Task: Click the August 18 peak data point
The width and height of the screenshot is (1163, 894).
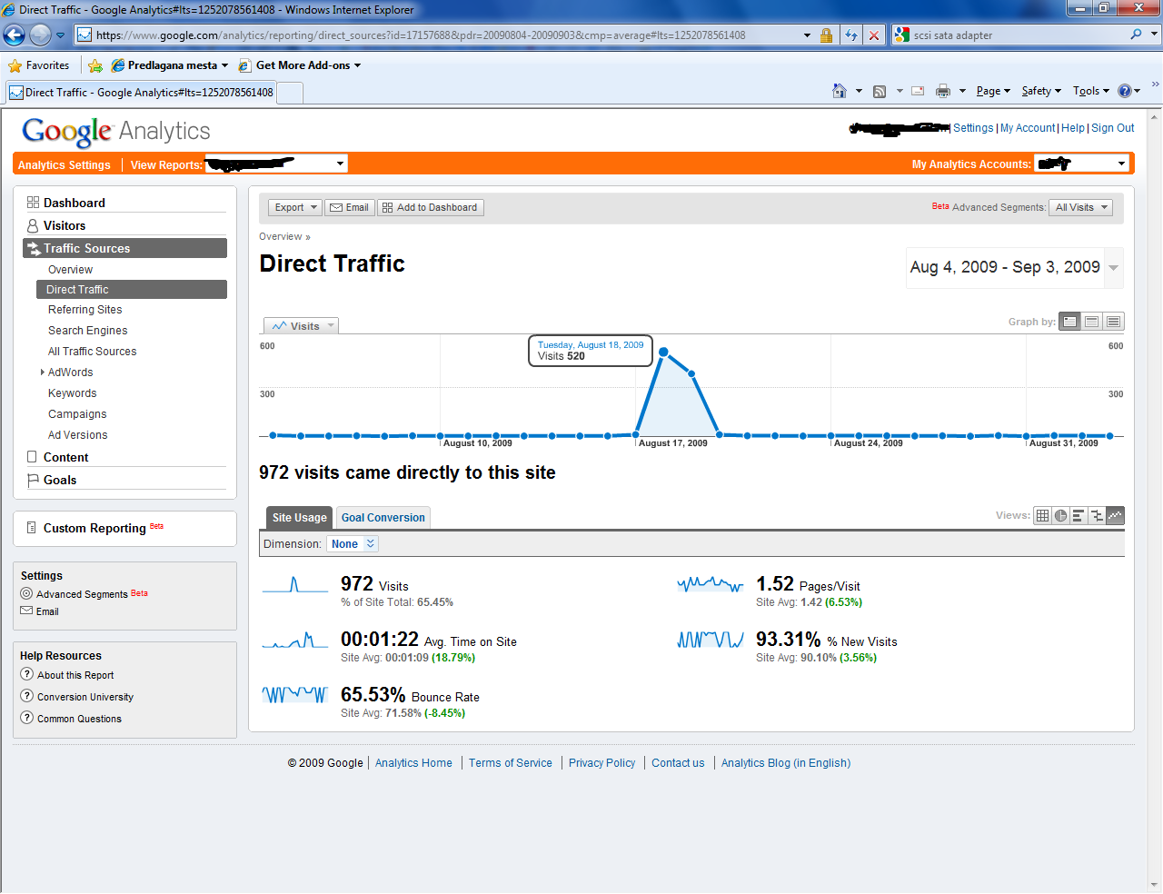Action: (663, 352)
